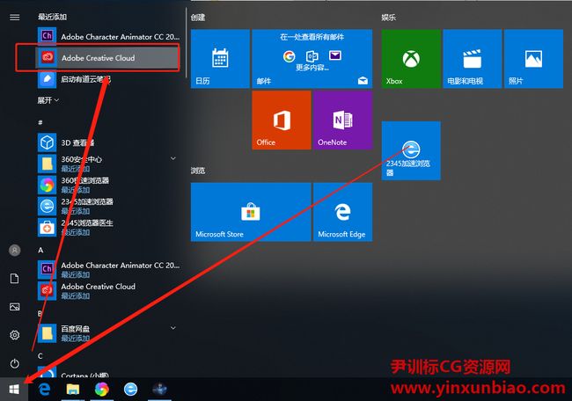Expand the 360安全中心 folder
This screenshot has width=572, height=401.
(172, 158)
